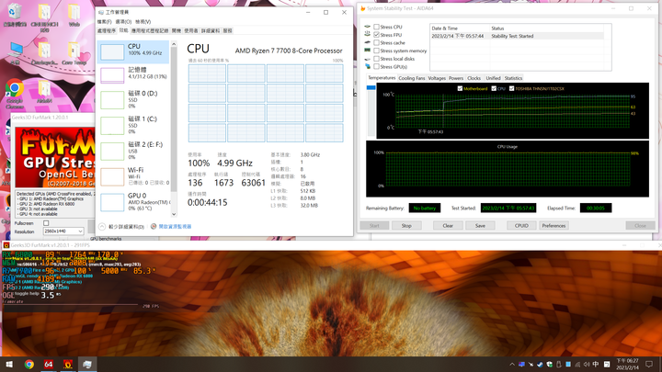Image resolution: width=662 pixels, height=372 pixels.
Task: Switch to the Processes tab in Task Manager
Action: click(107, 31)
